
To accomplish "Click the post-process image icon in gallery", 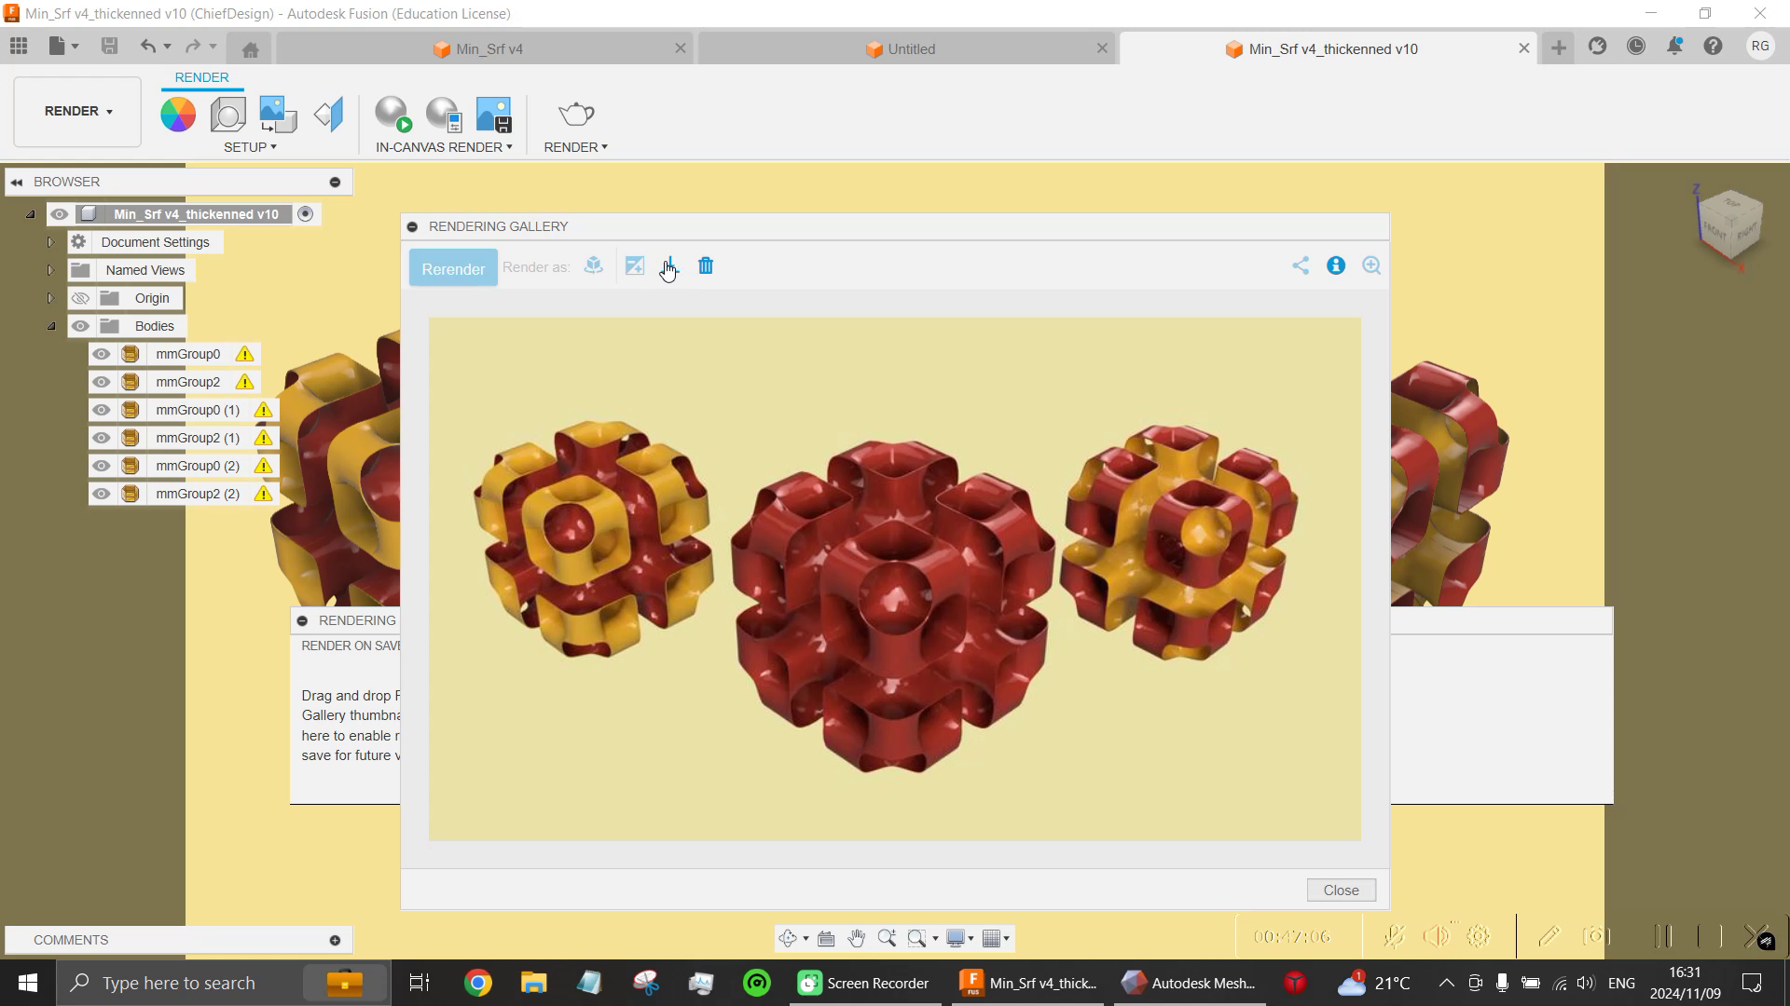I will pyautogui.click(x=635, y=266).
